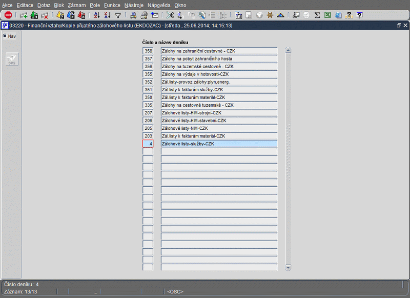Click the dotted scrollbar thumb

point(288,152)
